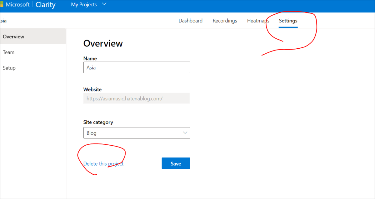Switch to the Recordings tab

225,21
